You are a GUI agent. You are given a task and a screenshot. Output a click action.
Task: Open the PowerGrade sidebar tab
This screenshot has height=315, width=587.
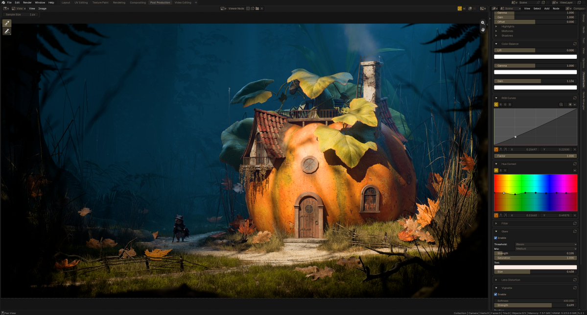pos(584,80)
